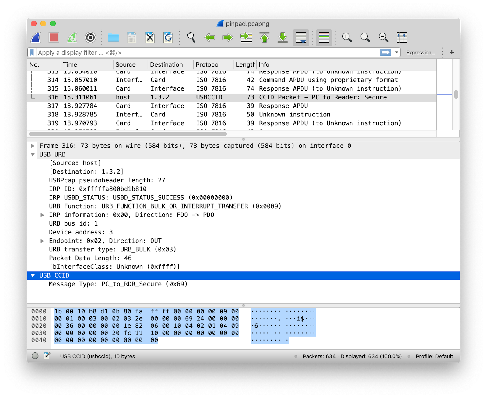
Task: Select packet 314 Command APDU row
Action: click(x=232, y=80)
